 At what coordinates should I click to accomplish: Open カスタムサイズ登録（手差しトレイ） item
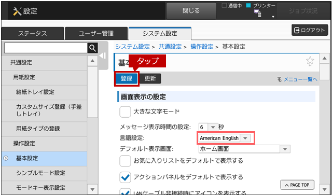[x=44, y=110]
